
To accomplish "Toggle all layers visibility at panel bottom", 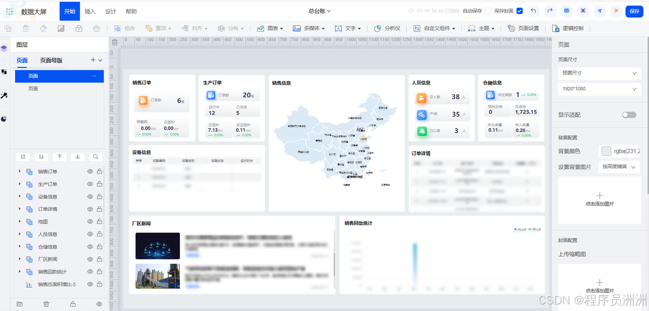I will click(x=99, y=304).
